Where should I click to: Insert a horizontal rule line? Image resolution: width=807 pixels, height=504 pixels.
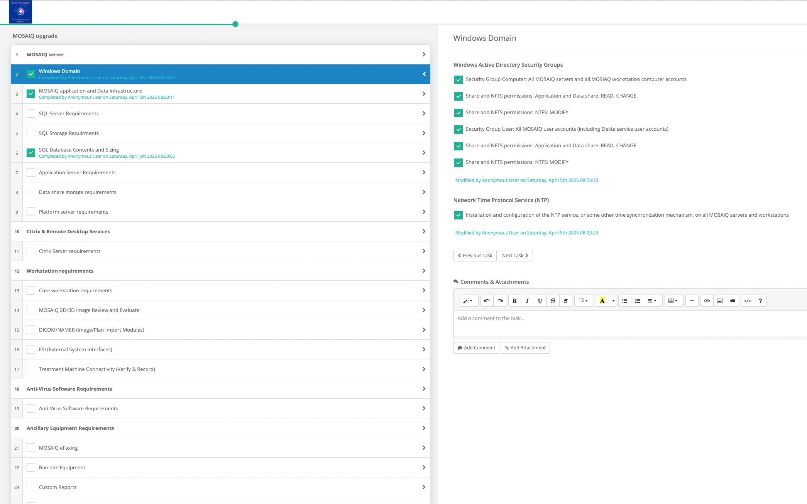[x=692, y=301]
